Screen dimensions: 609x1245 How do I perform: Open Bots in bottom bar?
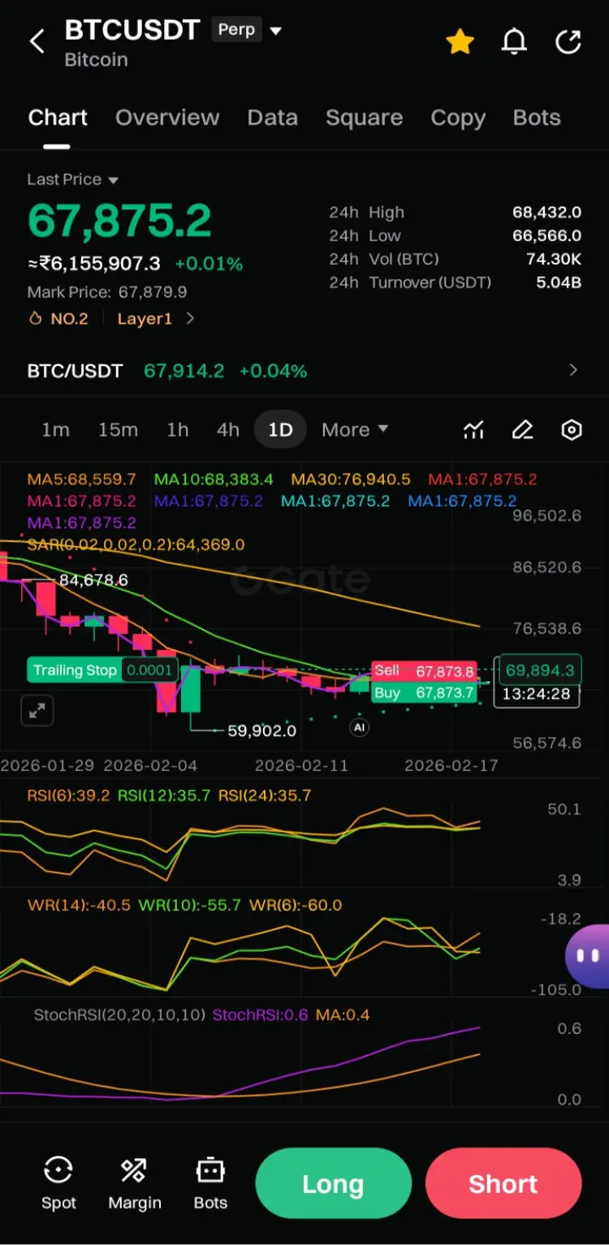(x=210, y=1183)
